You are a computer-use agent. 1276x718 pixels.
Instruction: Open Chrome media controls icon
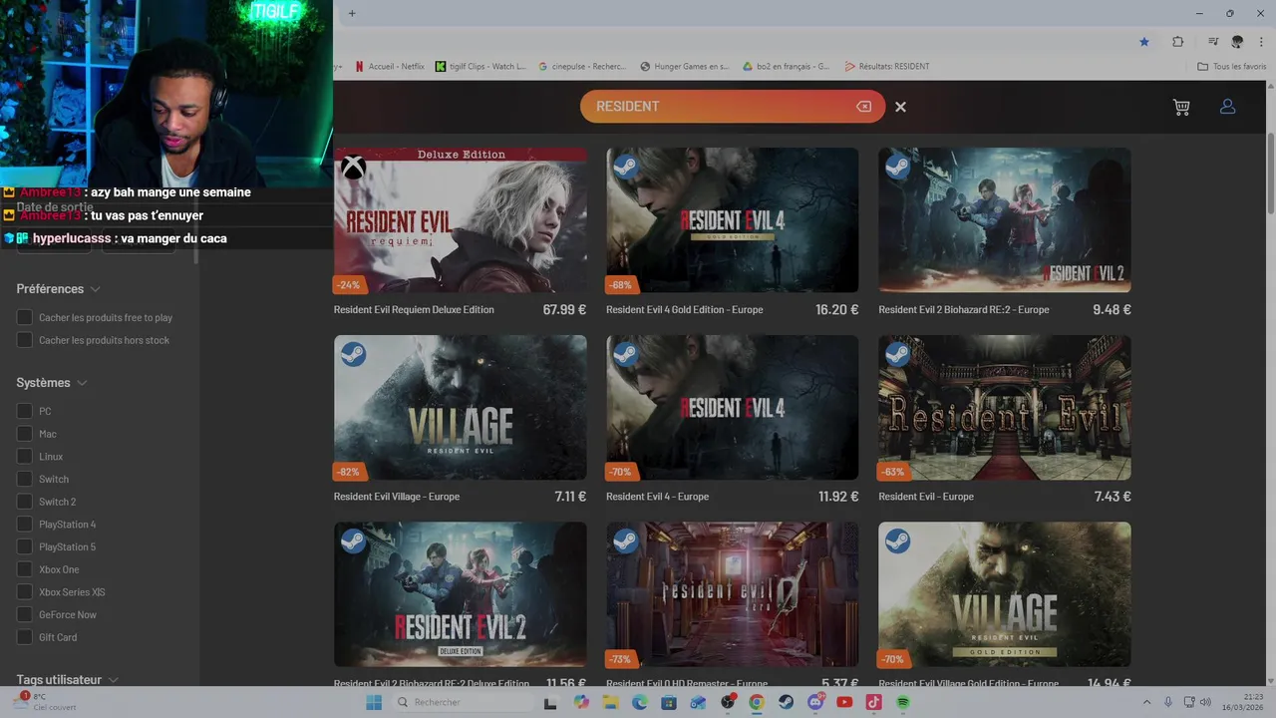pyautogui.click(x=1212, y=42)
